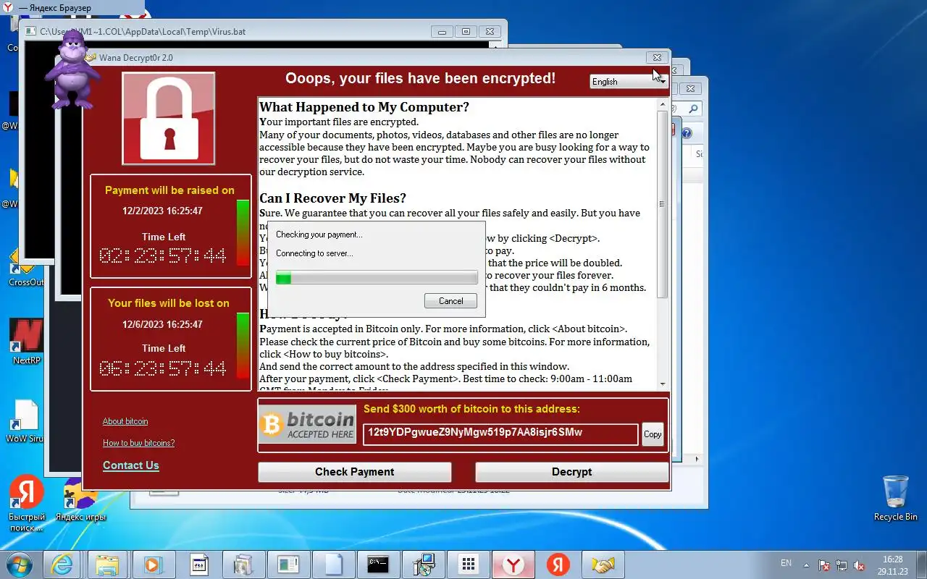Open the muted volume tray icon
Image resolution: width=927 pixels, height=579 pixels.
pos(859,565)
